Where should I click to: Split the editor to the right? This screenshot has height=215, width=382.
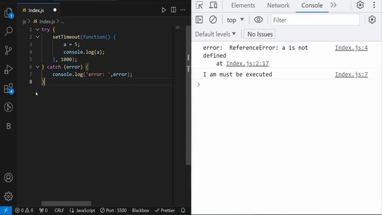coord(174,10)
